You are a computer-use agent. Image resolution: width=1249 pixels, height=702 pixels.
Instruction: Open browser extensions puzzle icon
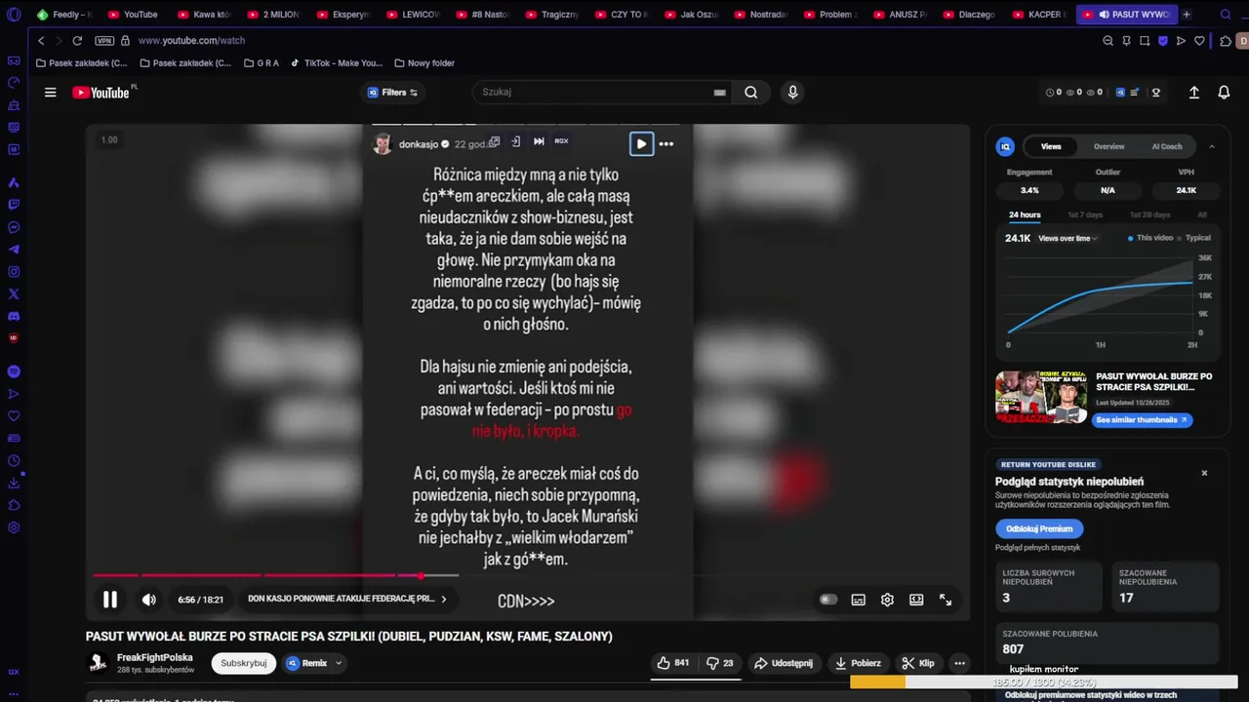click(1226, 41)
